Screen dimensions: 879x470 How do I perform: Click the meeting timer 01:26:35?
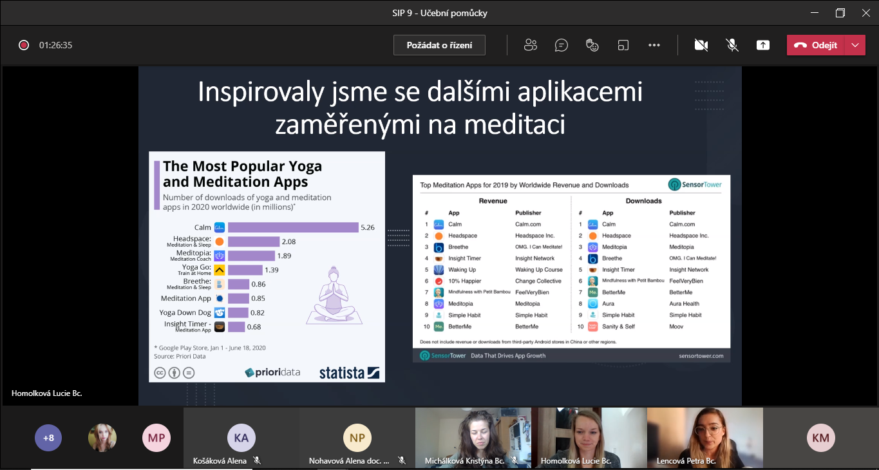point(55,45)
